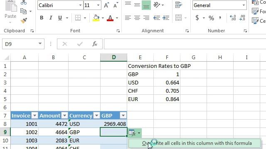Toggle Bold formatting

[x=42, y=18]
